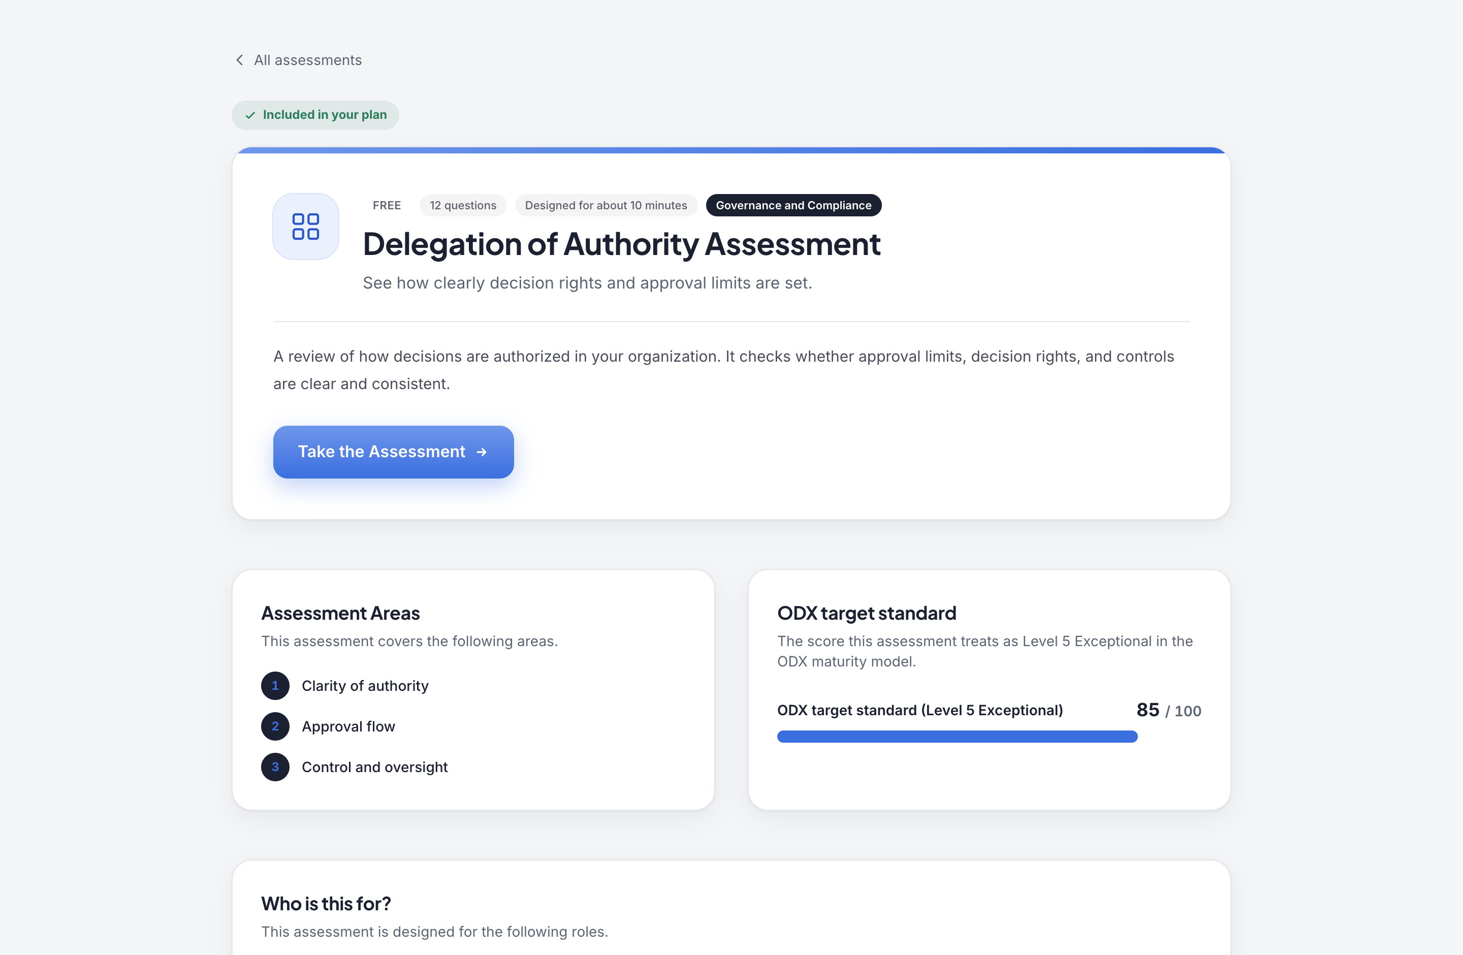This screenshot has width=1463, height=955.
Task: Click the Delegation of Authority Assessment title
Action: coord(621,244)
